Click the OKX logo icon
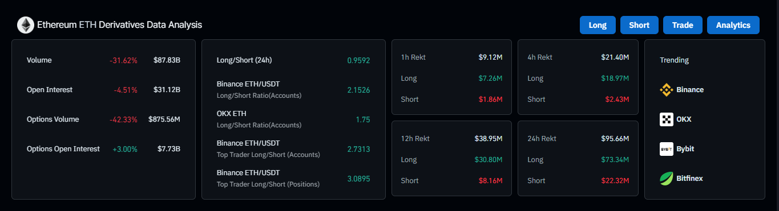This screenshot has height=211, width=779. pos(667,119)
